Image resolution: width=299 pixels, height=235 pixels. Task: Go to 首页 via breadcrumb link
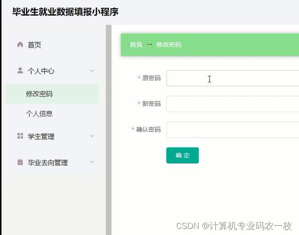click(136, 45)
